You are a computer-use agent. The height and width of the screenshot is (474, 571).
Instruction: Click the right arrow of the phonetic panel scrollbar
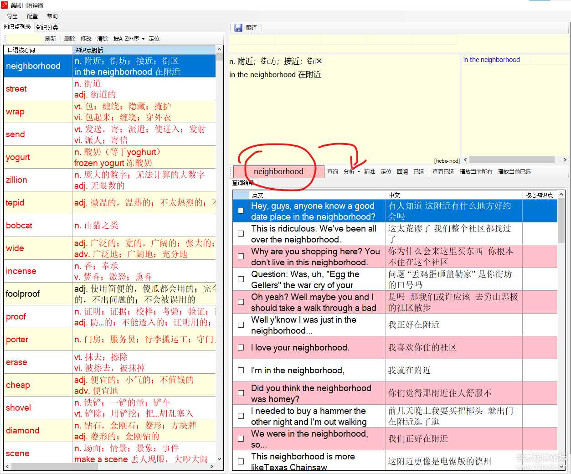tap(565, 160)
